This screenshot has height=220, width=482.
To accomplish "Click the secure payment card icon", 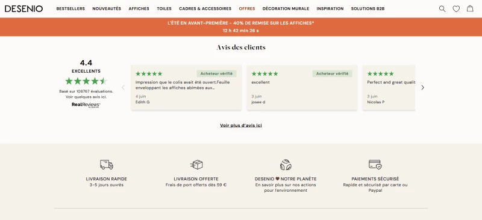I will [375, 165].
